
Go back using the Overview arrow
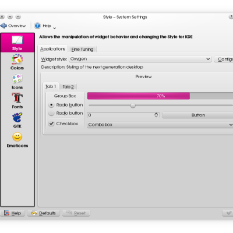[3, 26]
